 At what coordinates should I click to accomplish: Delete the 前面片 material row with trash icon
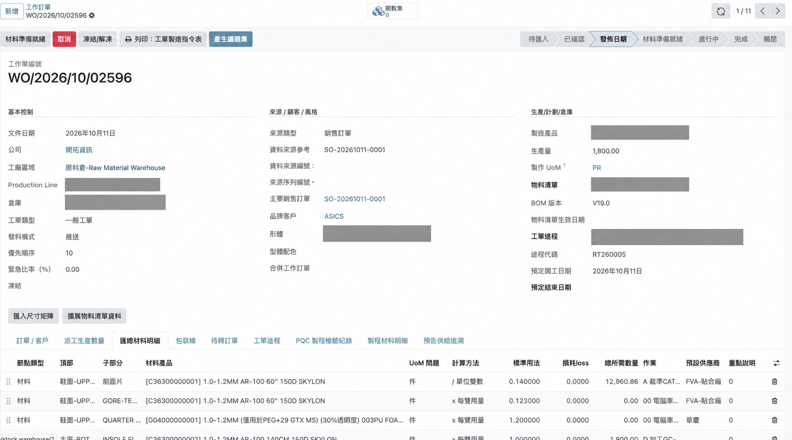point(775,382)
